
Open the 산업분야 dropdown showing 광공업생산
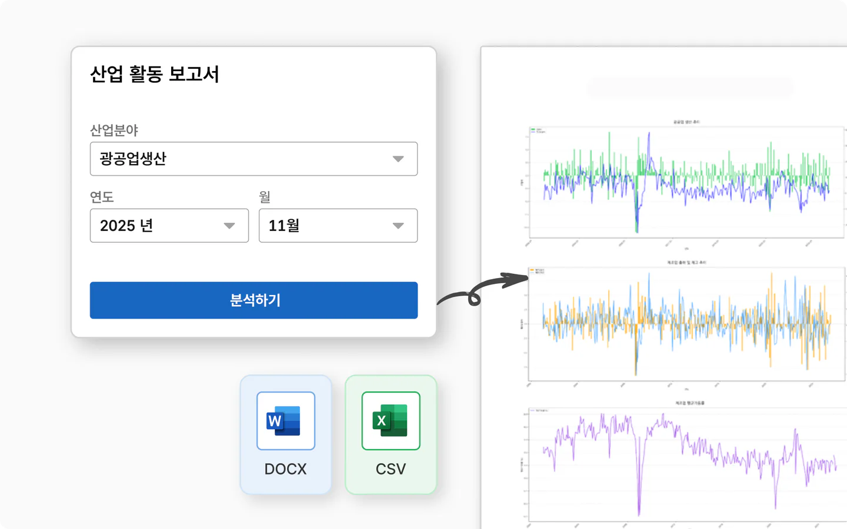254,159
